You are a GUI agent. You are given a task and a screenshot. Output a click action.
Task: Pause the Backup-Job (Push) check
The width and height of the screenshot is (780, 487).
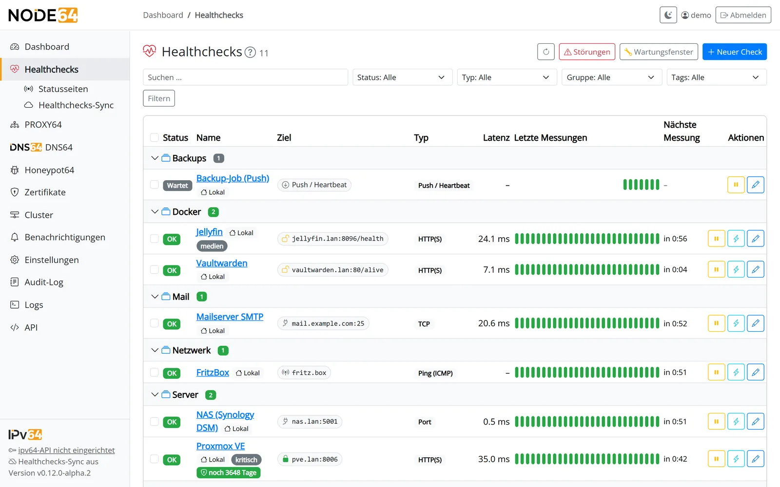(736, 185)
